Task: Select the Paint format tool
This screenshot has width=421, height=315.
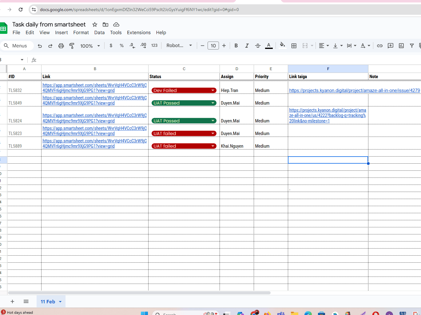Action: click(x=72, y=46)
